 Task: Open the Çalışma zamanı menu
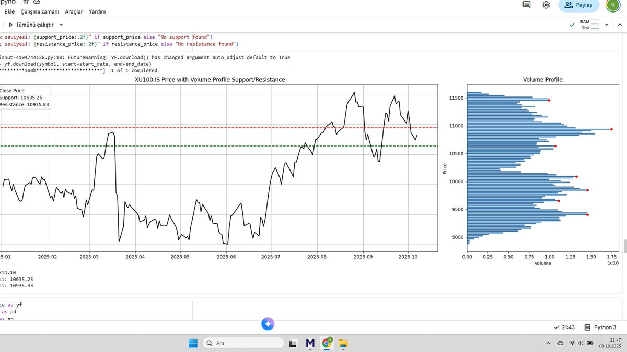click(40, 11)
